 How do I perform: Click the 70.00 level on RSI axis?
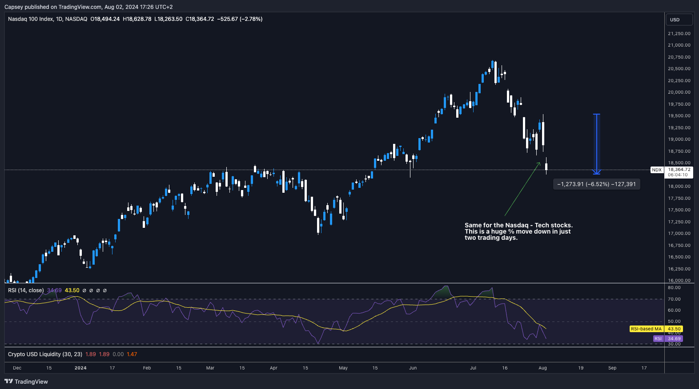[674, 299]
